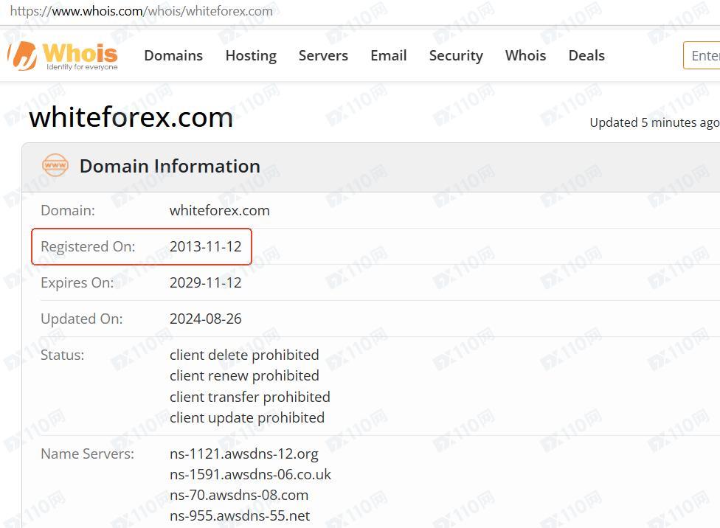Image resolution: width=720 pixels, height=528 pixels.
Task: Click the 'Name Servers:' label
Action: pos(87,454)
